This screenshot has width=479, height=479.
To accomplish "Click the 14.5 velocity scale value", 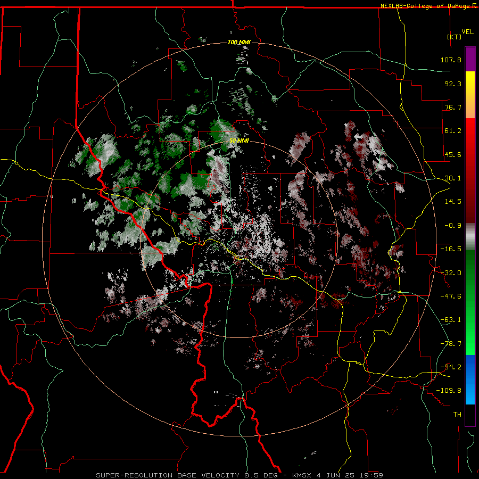I will [x=453, y=202].
